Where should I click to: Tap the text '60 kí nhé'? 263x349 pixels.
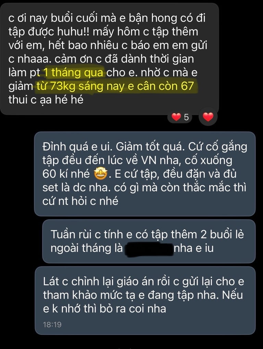[x=66, y=174]
